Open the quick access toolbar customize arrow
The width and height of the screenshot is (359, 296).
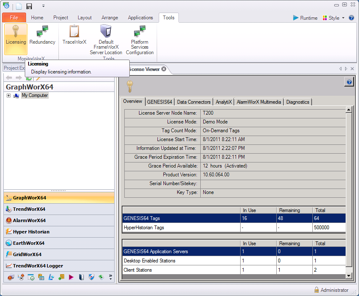click(43, 6)
